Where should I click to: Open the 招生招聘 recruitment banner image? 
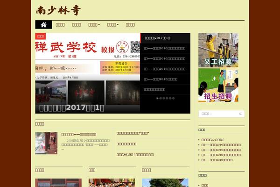point(218,85)
